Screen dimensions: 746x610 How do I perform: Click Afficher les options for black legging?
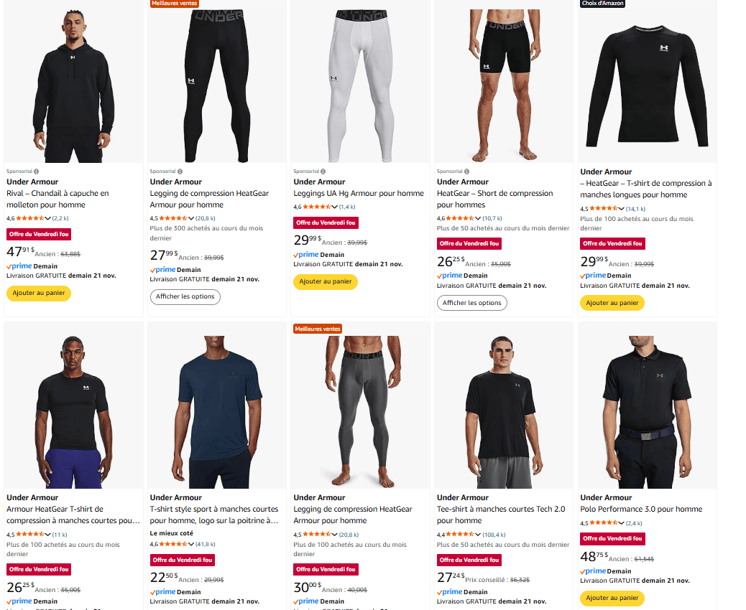[185, 296]
